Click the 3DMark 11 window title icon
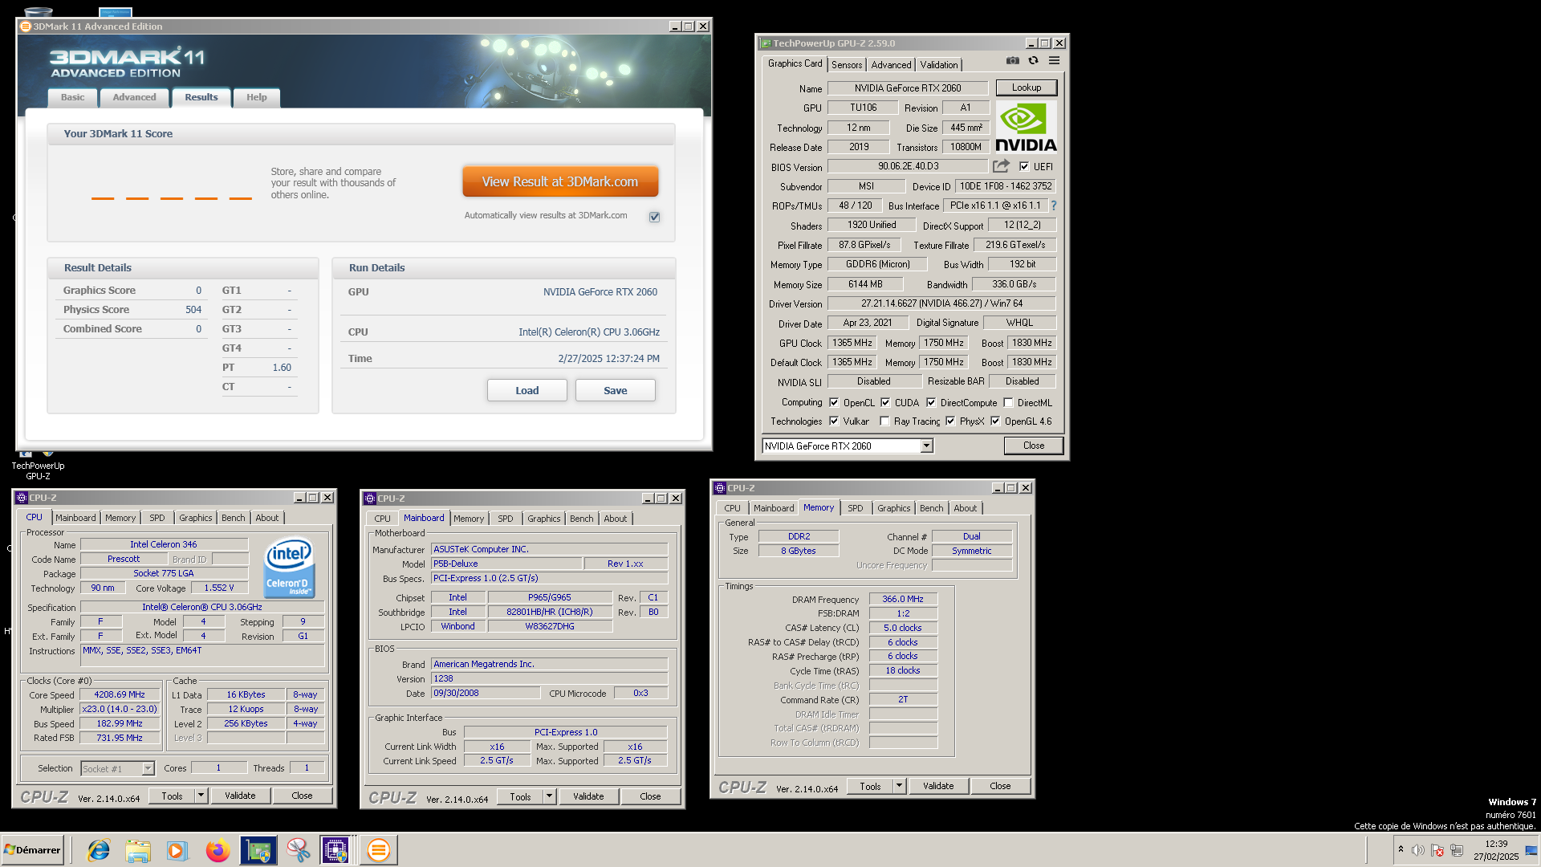Image resolution: width=1541 pixels, height=867 pixels. click(26, 26)
